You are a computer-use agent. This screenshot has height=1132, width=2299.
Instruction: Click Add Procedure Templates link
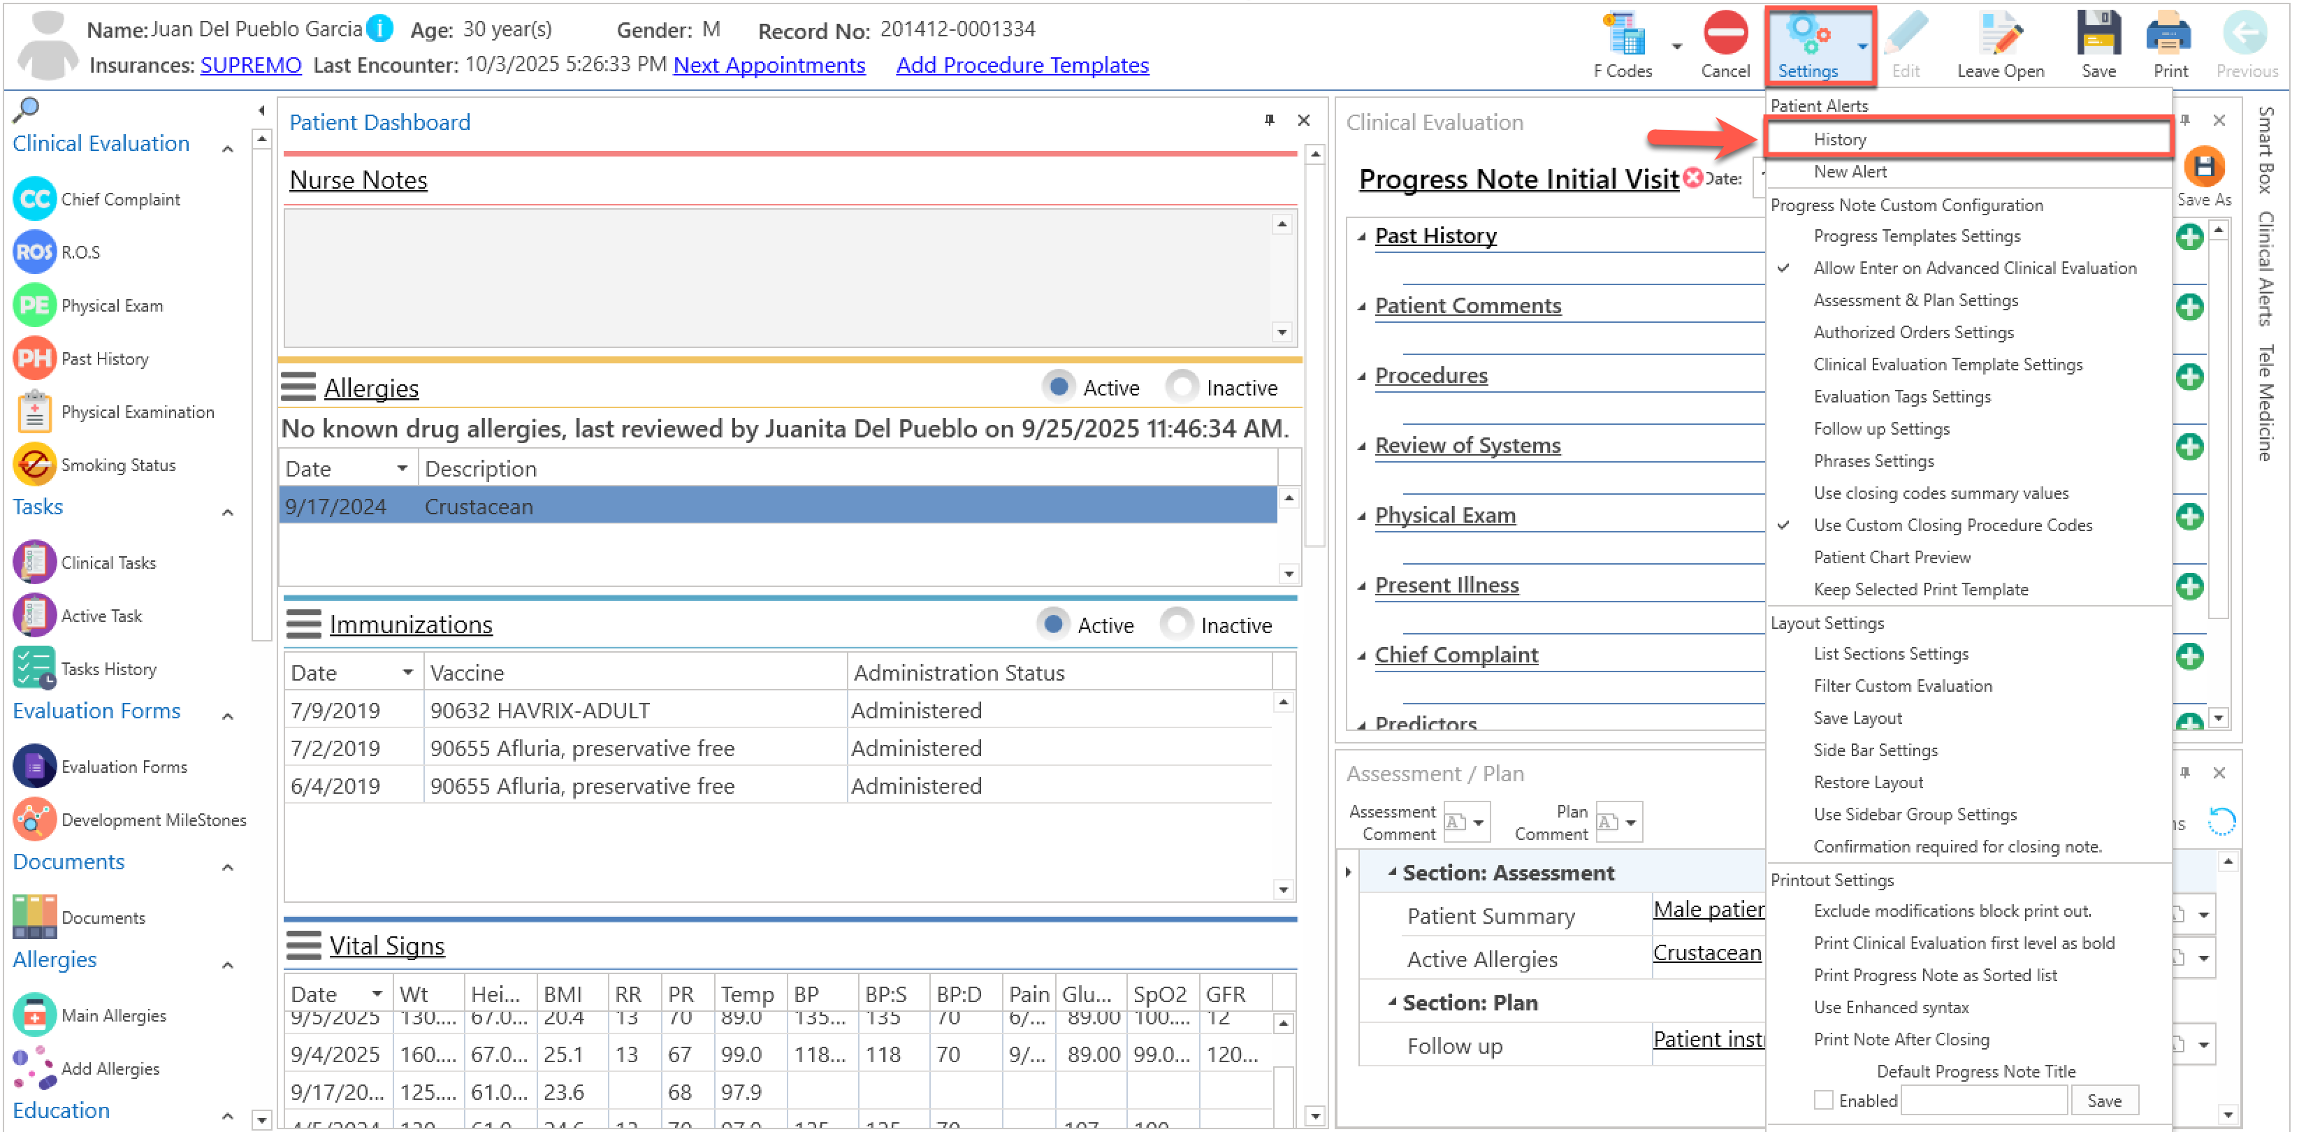1022,65
